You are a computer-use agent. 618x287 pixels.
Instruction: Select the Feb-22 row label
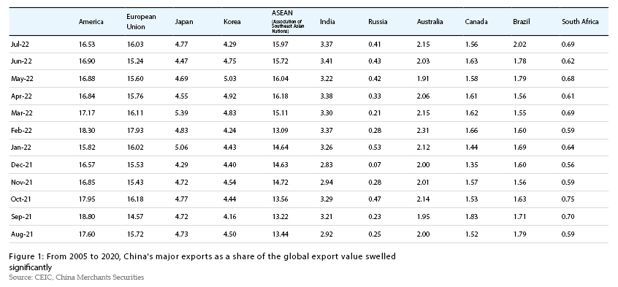point(21,130)
